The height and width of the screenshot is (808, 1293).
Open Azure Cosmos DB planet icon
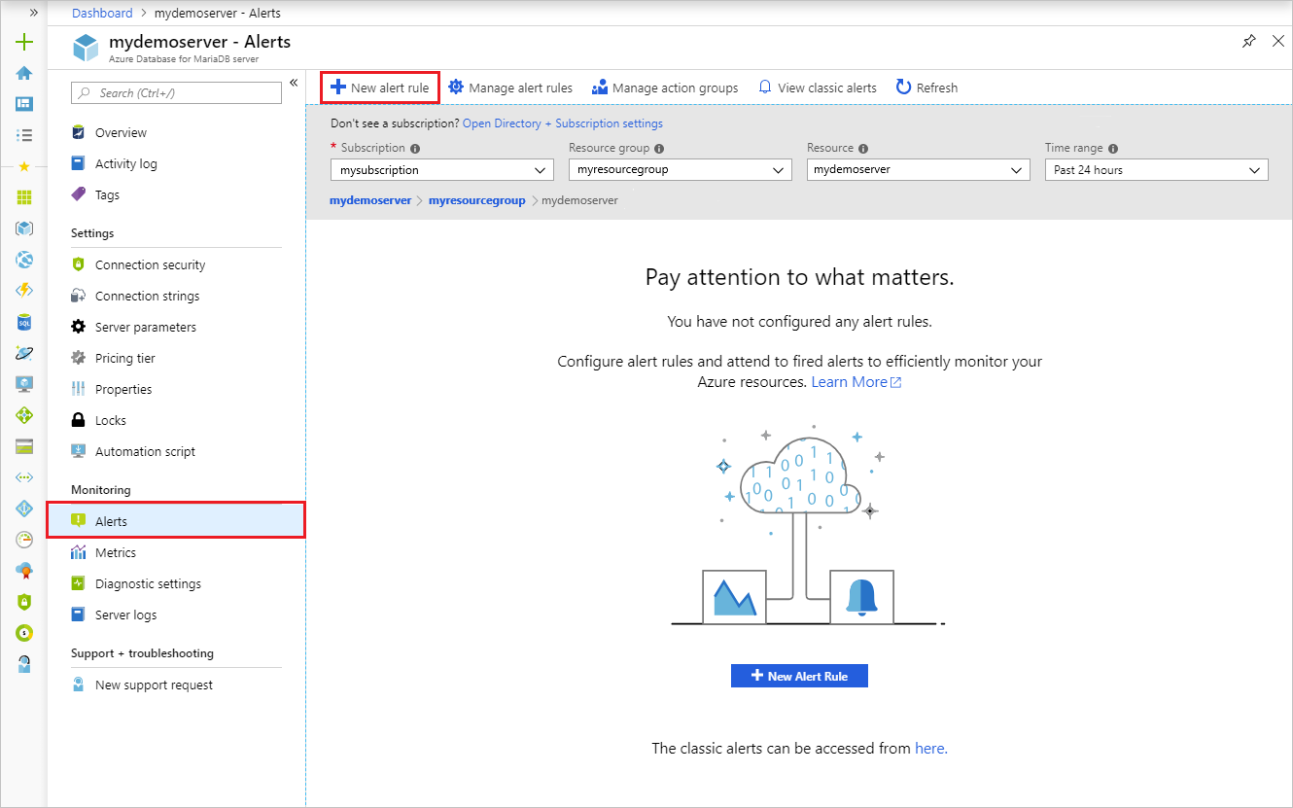pyautogui.click(x=24, y=353)
